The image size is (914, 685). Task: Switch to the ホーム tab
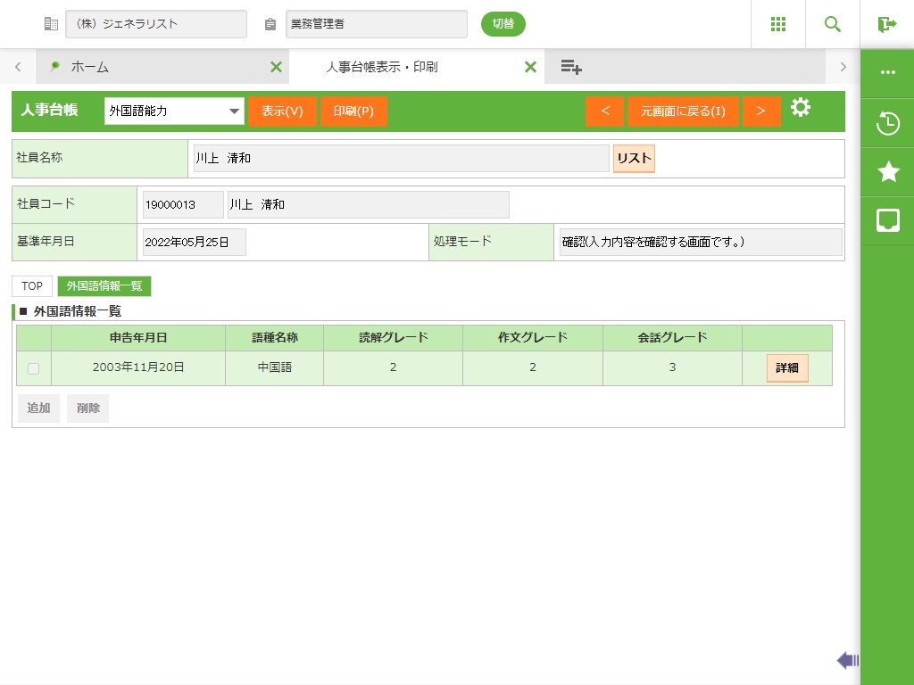pos(89,67)
